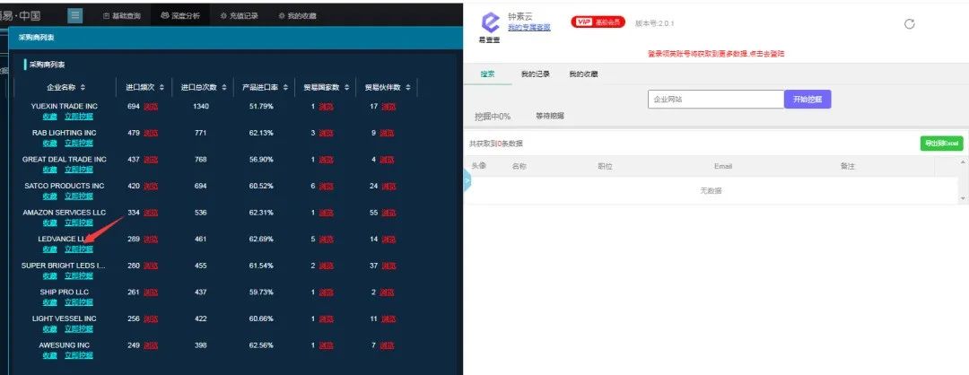The height and width of the screenshot is (375, 969).
Task: Sort by 进口总次数 column arrows
Action: coord(223,88)
